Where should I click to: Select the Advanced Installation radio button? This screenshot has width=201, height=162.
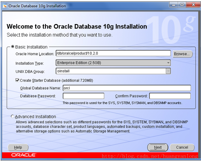click(x=12, y=117)
